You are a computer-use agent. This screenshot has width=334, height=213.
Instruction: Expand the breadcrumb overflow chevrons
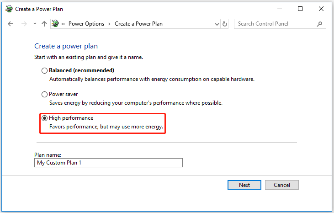click(x=64, y=24)
